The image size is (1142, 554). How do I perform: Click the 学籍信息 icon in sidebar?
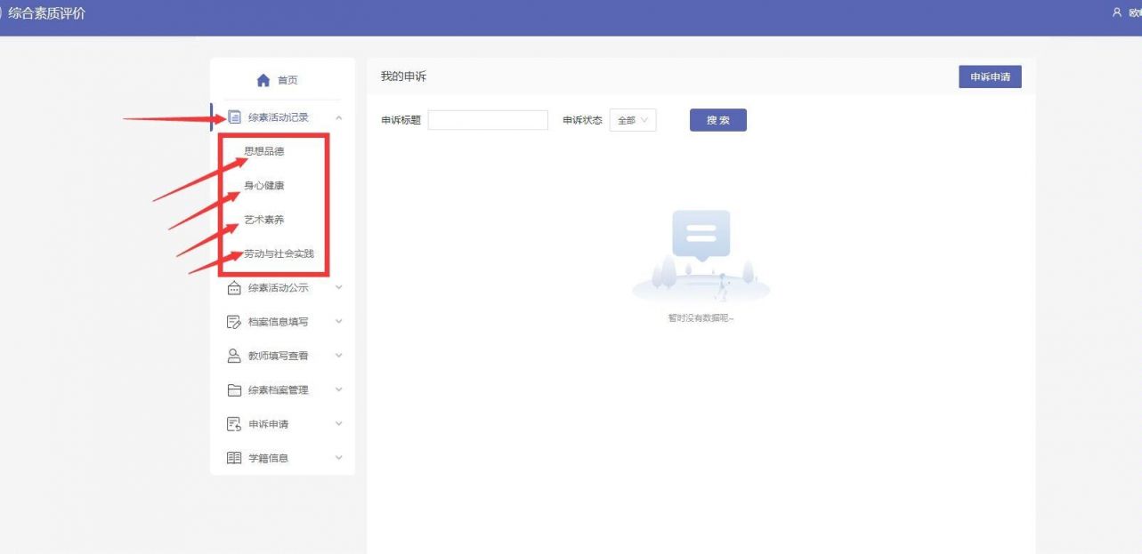click(x=233, y=457)
